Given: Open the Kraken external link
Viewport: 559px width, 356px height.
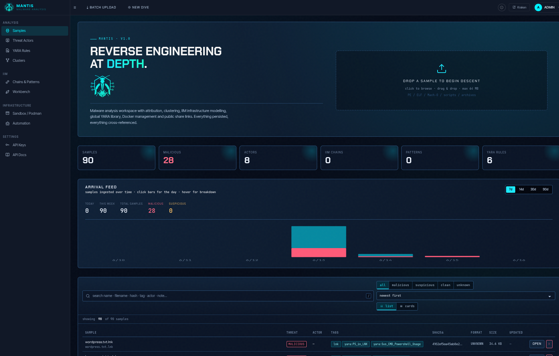Looking at the screenshot, I should 519,7.
